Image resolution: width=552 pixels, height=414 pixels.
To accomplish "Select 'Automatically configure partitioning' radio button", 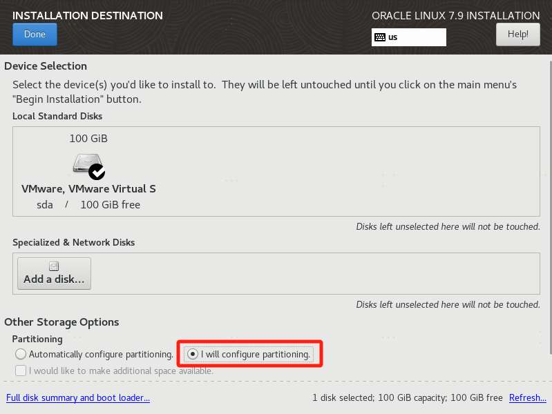I will 21,354.
